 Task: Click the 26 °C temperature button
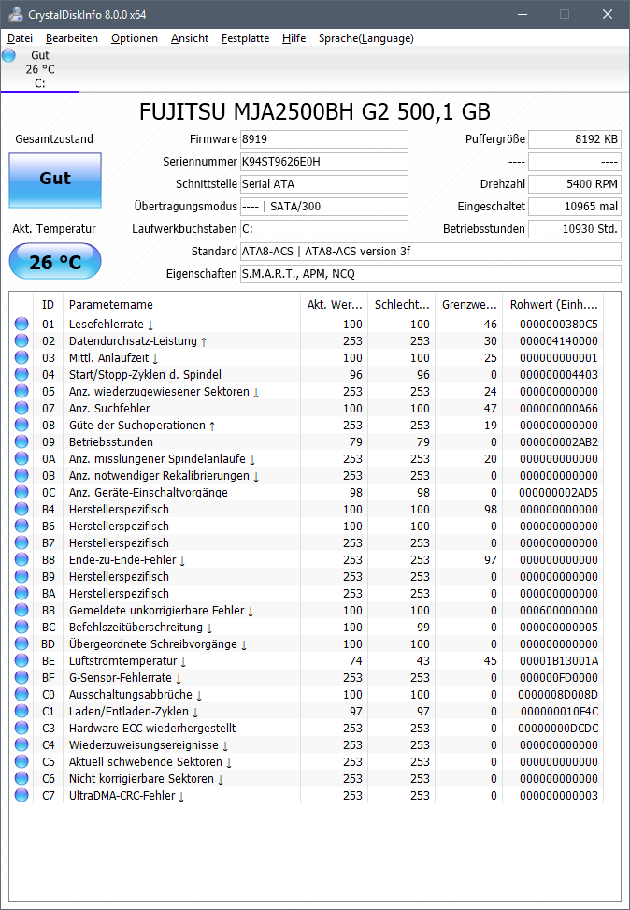(x=55, y=262)
